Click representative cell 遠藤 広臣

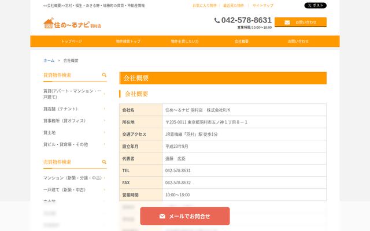(244, 158)
